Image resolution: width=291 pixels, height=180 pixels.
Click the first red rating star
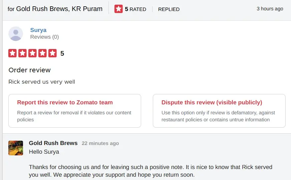pyautogui.click(x=12, y=53)
